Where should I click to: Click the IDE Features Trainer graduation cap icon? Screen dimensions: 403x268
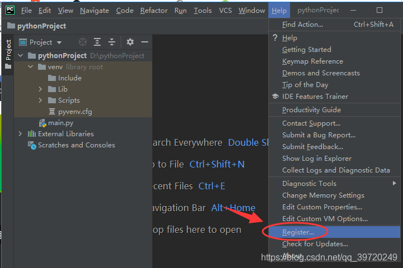coord(275,97)
